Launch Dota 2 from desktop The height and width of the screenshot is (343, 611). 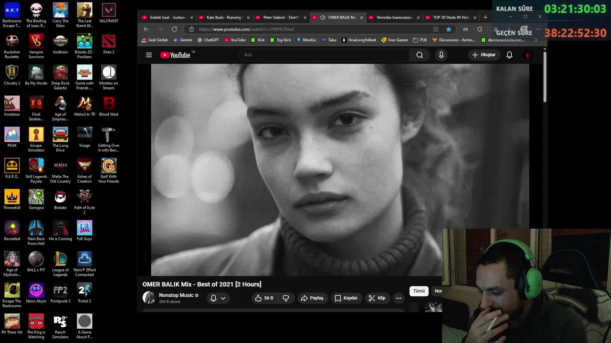pos(109,44)
